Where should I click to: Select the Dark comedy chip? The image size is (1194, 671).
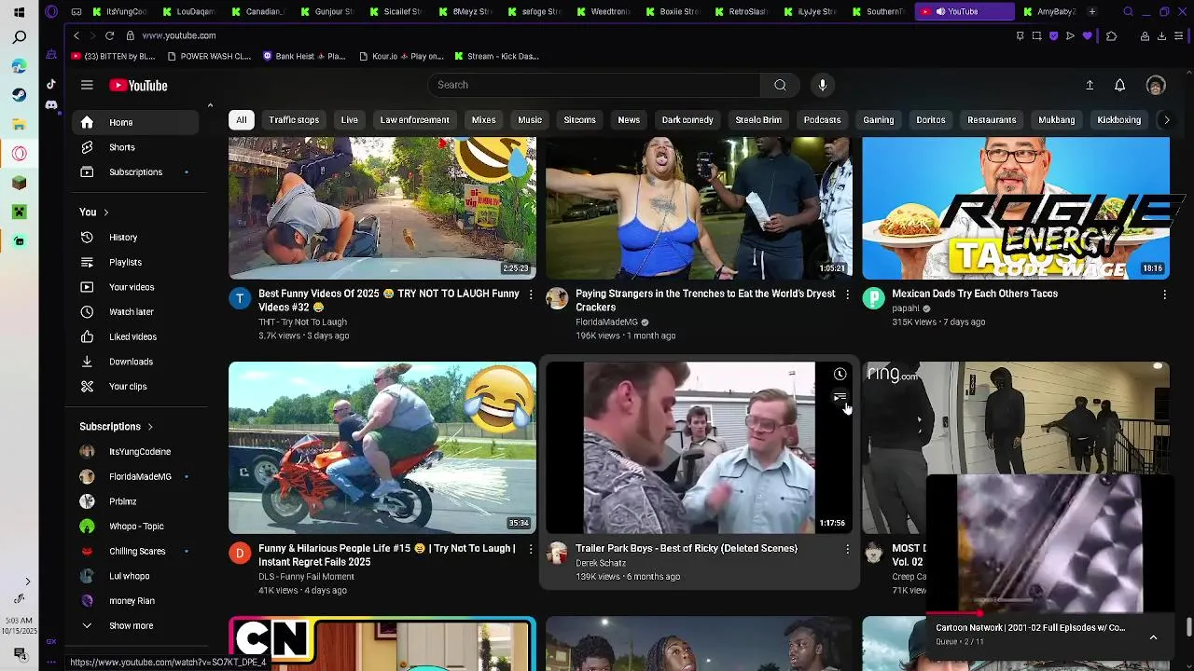pos(687,120)
